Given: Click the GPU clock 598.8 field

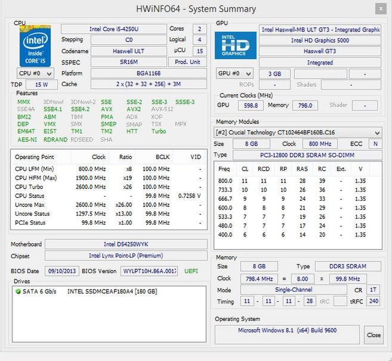Looking at the screenshot, I should (x=251, y=105).
